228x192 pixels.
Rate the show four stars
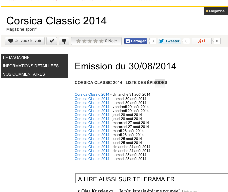(x=95, y=41)
